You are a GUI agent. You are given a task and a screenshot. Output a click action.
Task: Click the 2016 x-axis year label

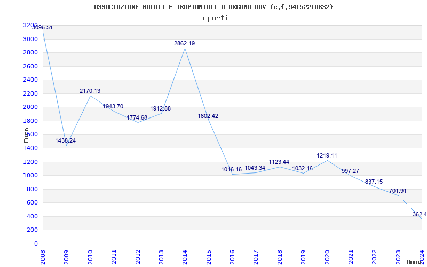coord(232,257)
